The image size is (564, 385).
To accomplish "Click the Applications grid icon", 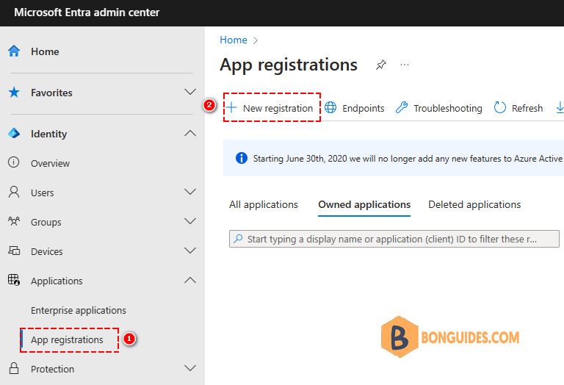I will click(14, 280).
